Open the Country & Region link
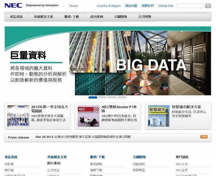Screen dimensions: 216x176 click(109, 6)
